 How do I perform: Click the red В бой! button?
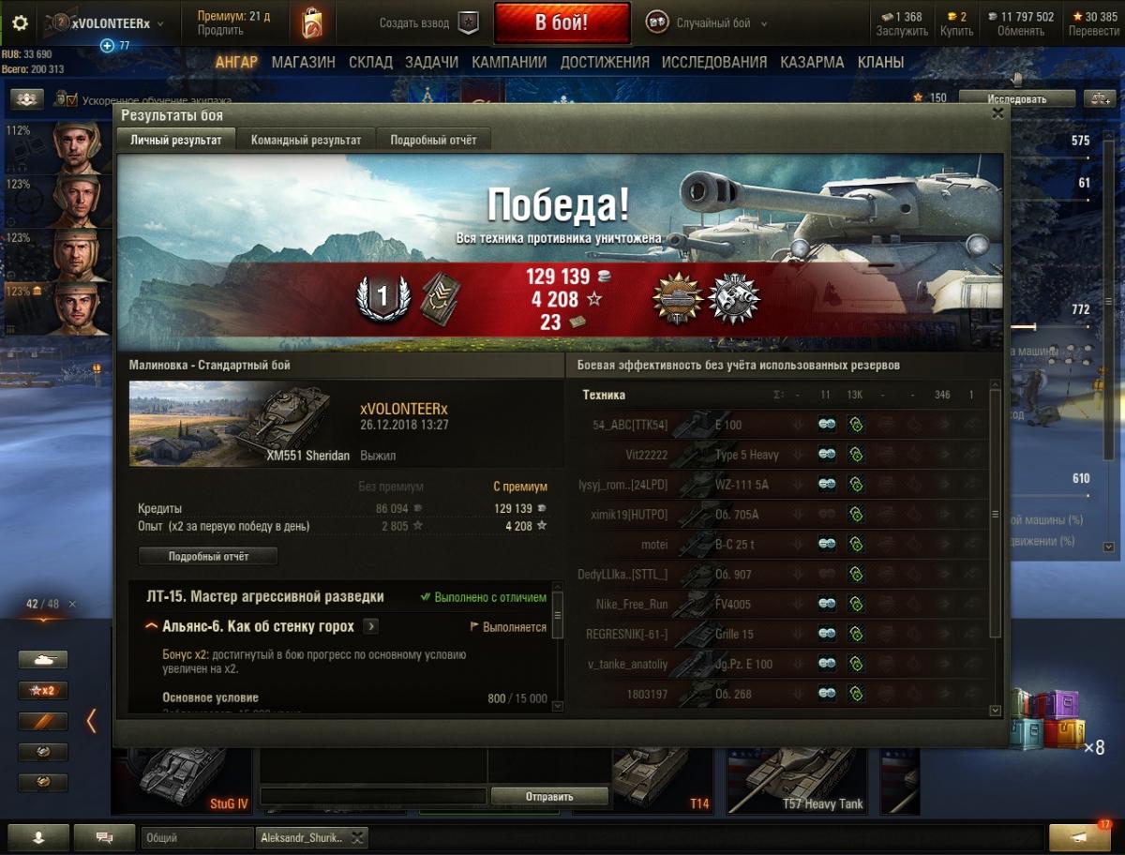(x=562, y=23)
